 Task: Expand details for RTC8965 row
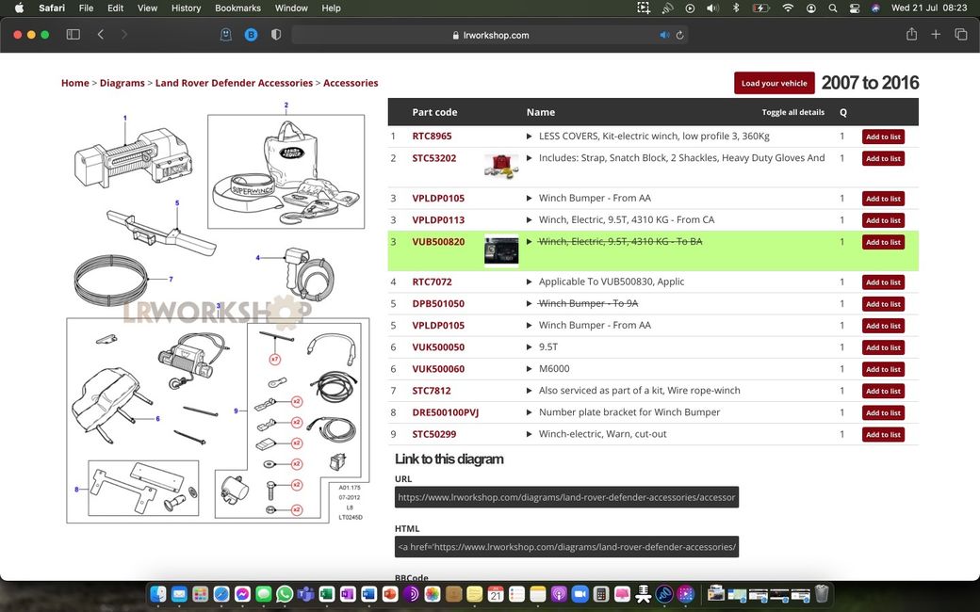pos(530,137)
